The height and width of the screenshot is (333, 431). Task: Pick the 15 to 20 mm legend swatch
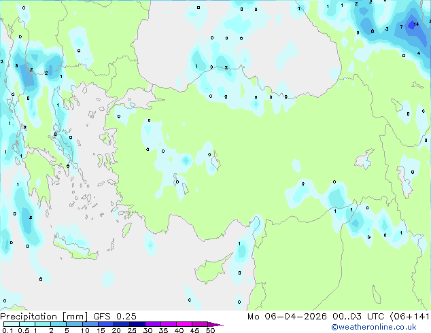(105, 324)
